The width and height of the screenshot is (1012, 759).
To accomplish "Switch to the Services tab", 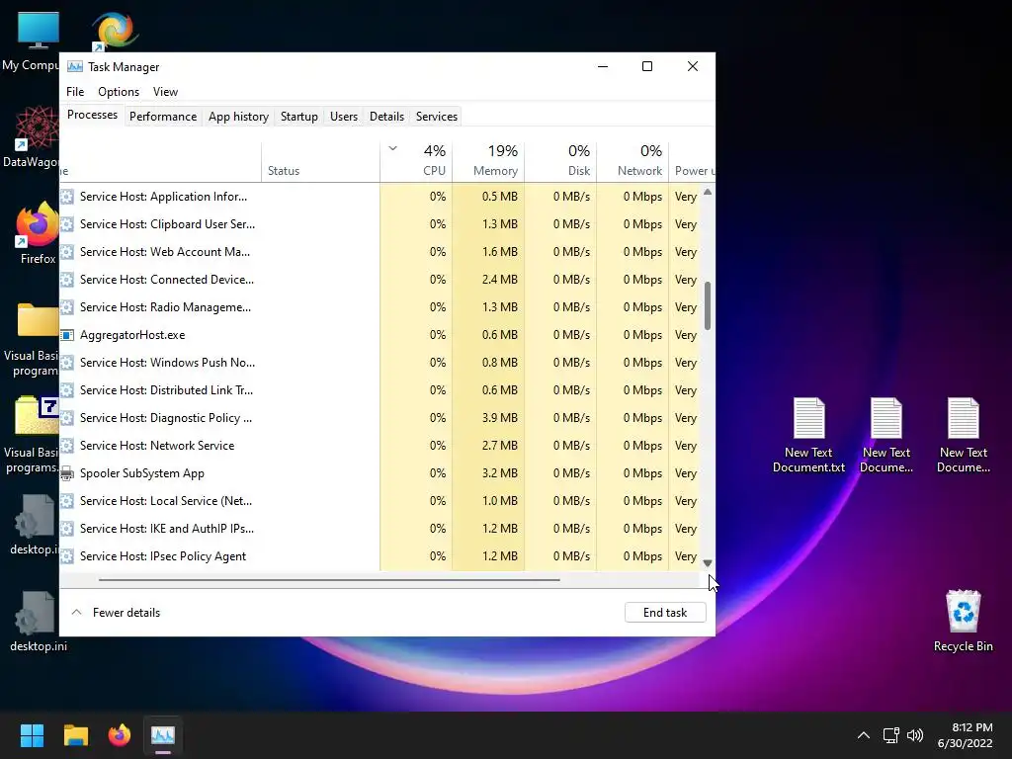I will 436,117.
